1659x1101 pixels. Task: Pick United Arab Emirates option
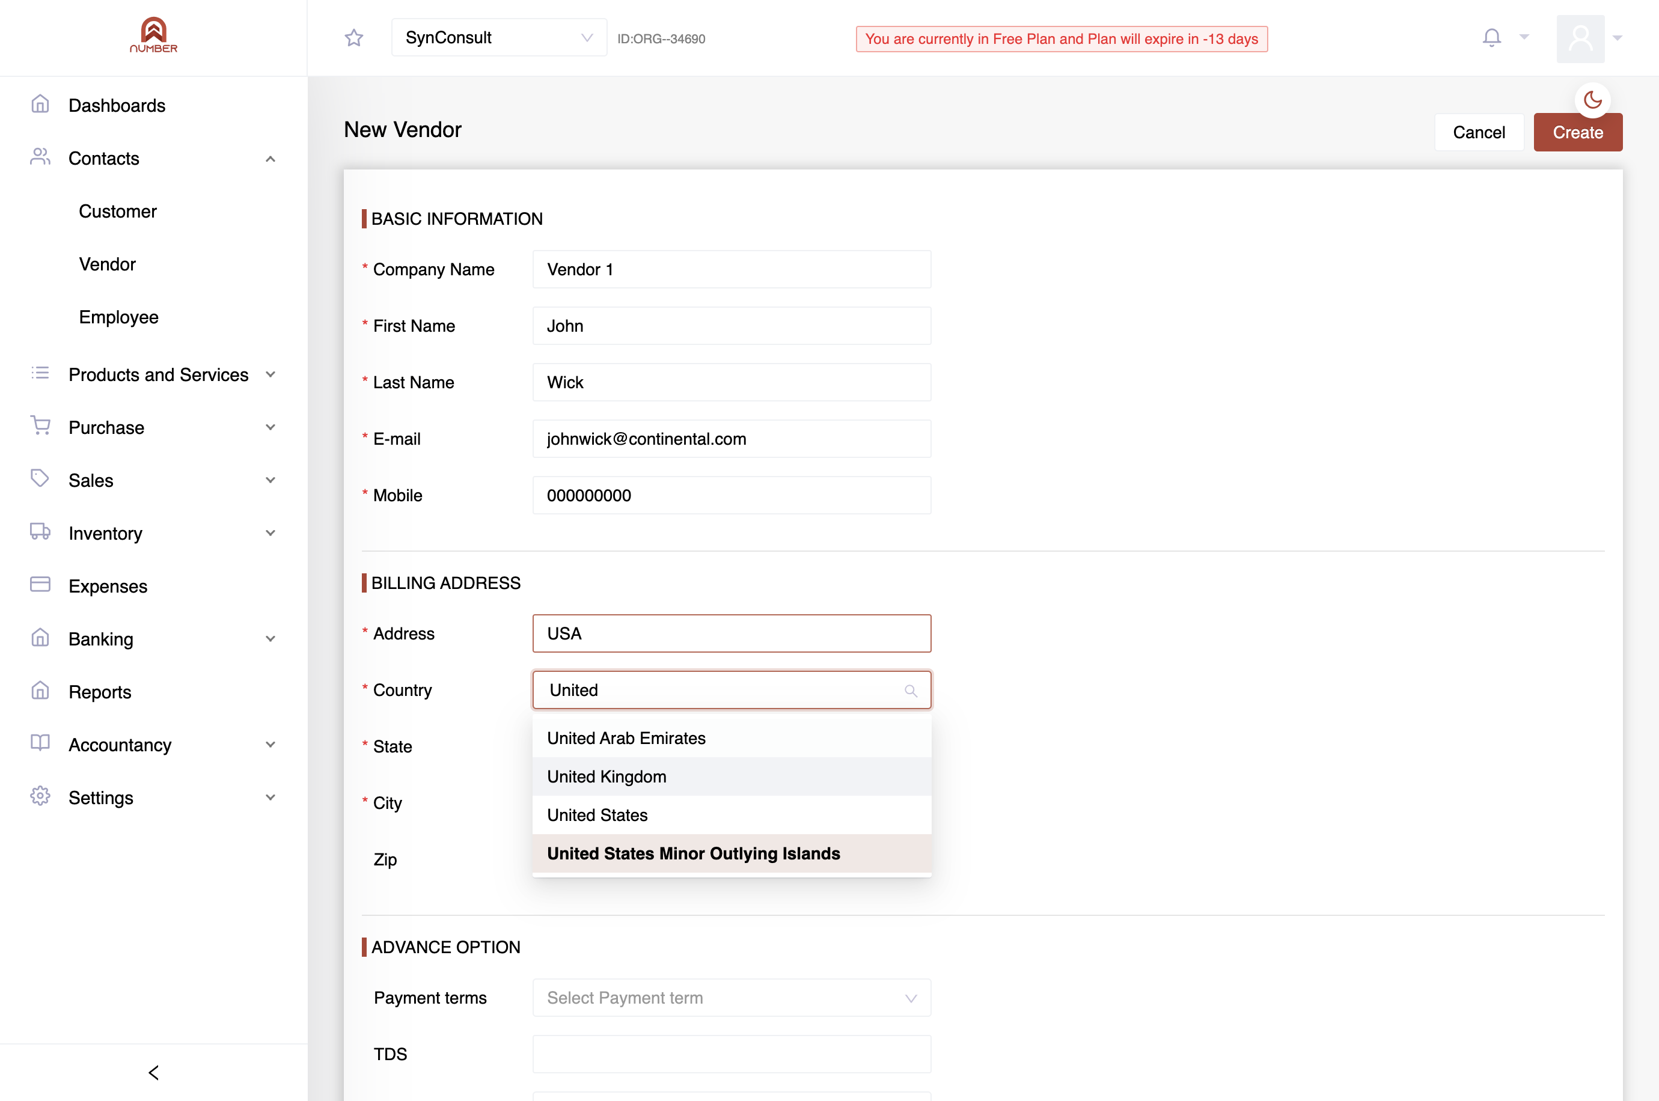(x=732, y=738)
